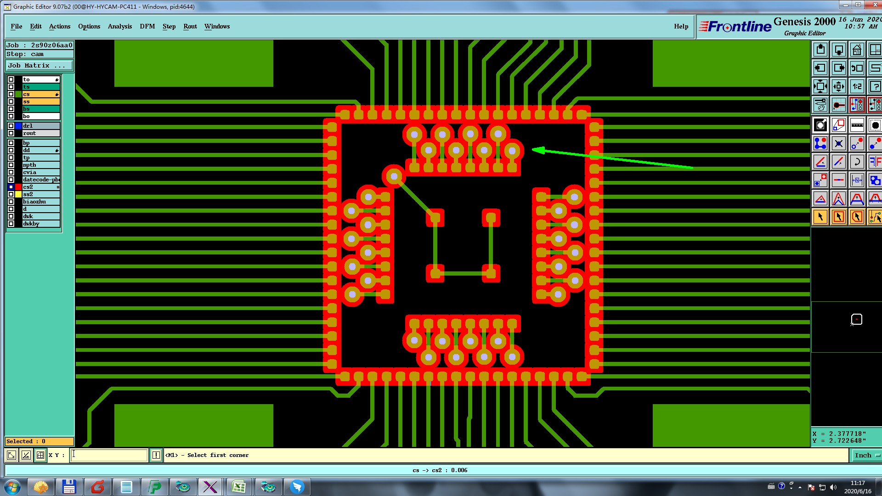The width and height of the screenshot is (882, 496).
Task: Click the red and blue squares transform icon
Action: click(x=838, y=125)
